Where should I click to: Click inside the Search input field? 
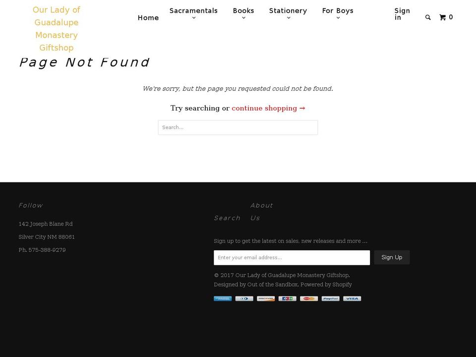[238, 127]
